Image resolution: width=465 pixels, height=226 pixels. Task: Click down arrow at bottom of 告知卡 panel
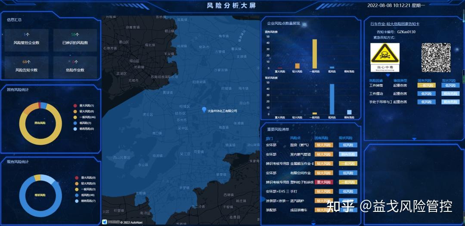pyautogui.click(x=414, y=139)
